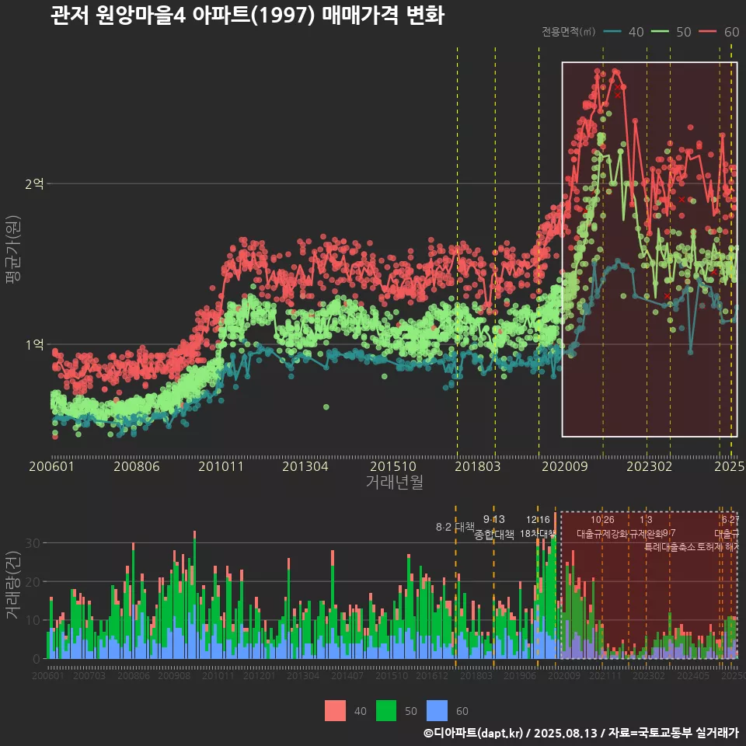Click the '토허제 해제' annotation label

[x=718, y=547]
